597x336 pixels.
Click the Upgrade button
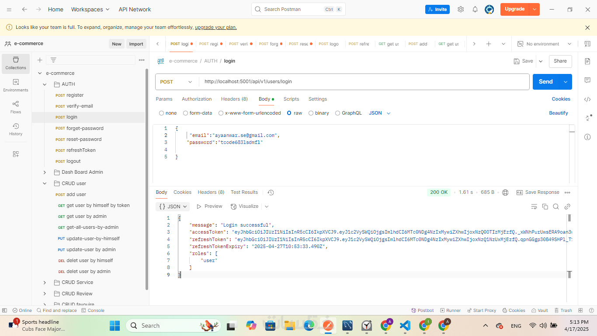pyautogui.click(x=515, y=9)
